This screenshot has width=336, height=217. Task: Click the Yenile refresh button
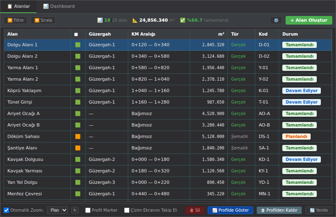319,210
